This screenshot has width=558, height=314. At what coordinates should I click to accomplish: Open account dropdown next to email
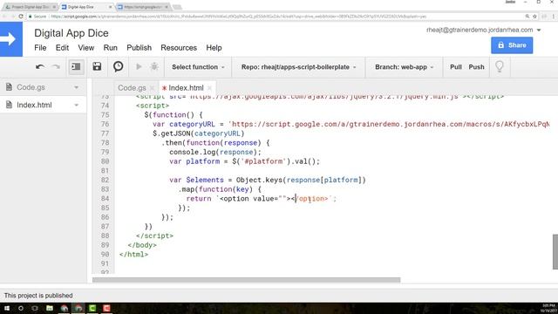point(539,31)
